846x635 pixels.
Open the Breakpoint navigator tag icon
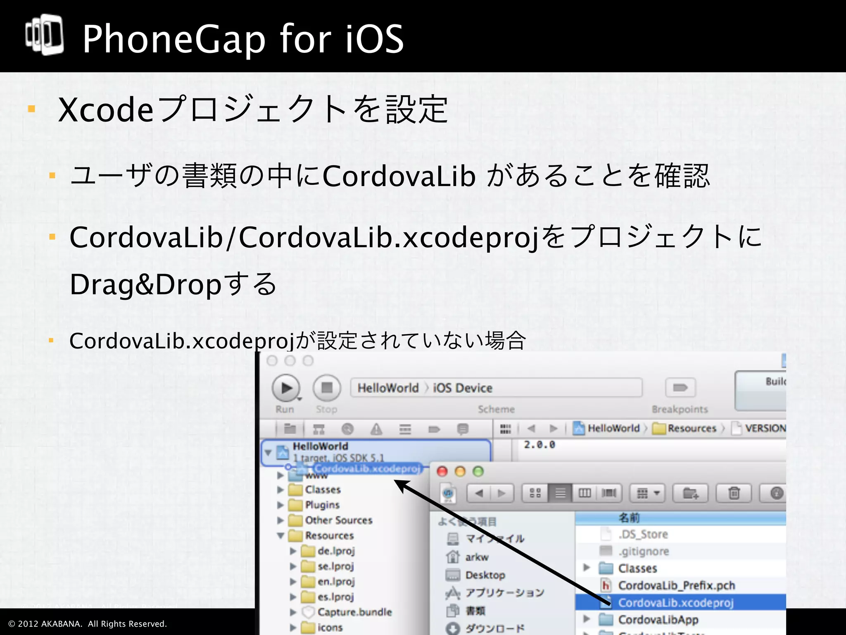pyautogui.click(x=434, y=429)
